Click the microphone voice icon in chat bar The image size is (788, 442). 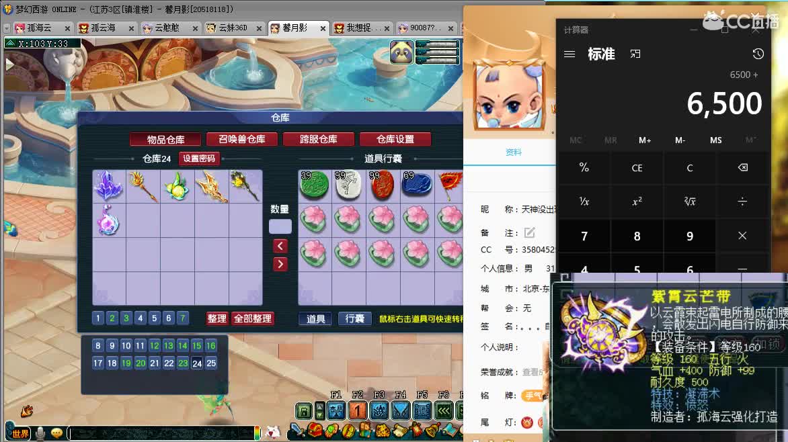[x=40, y=433]
